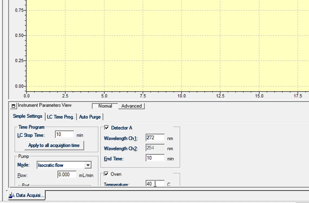The height and width of the screenshot is (203, 309).
Task: Collapse the Instrument Parameters View panel icon
Action: [13, 106]
